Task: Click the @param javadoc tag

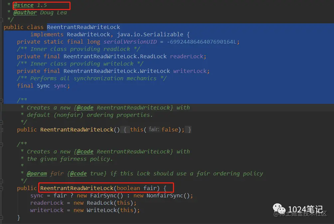Action: [37, 174]
